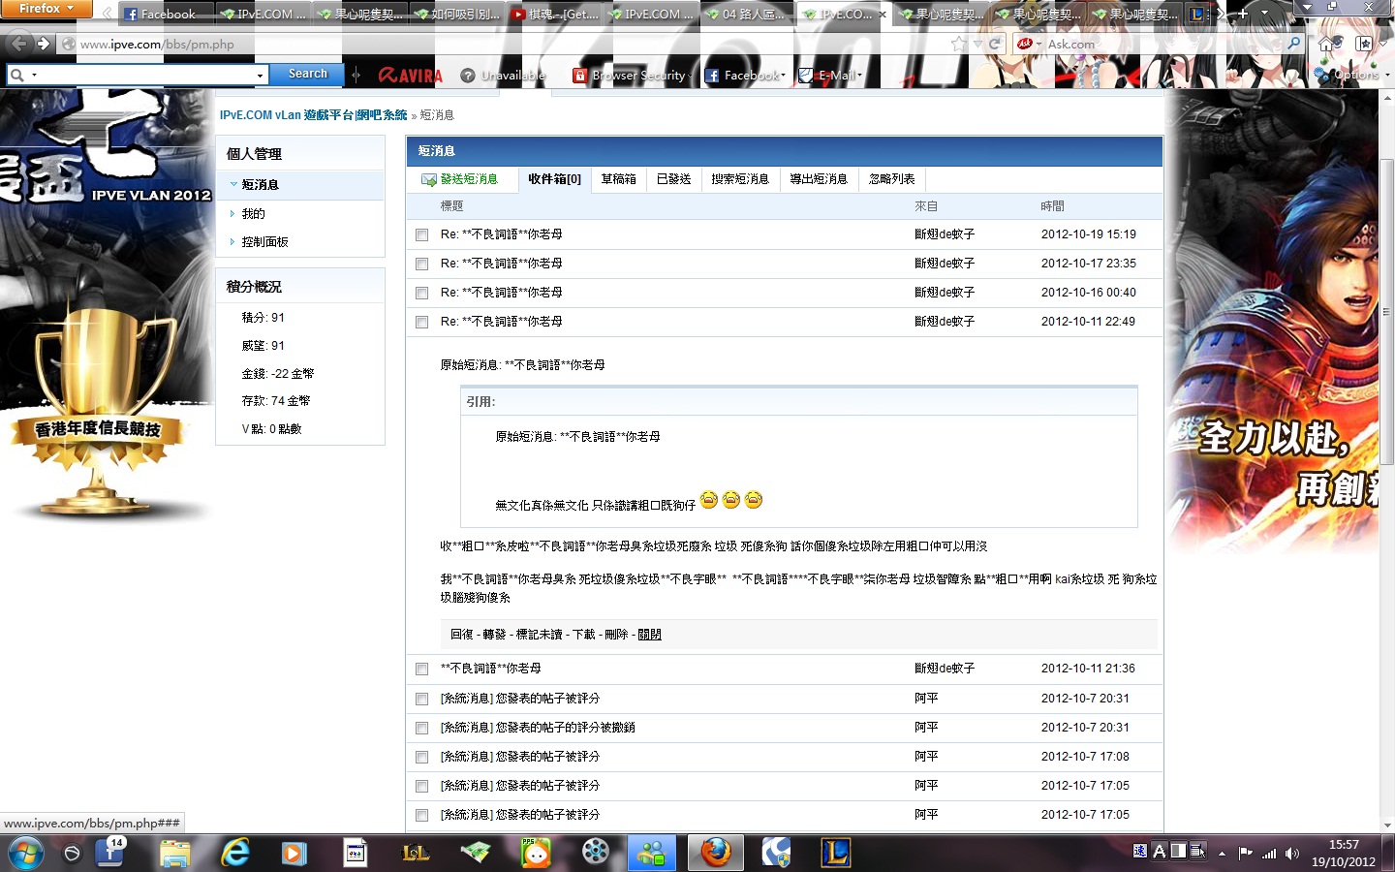1395x872 pixels.
Task: Click the 刪除 delete link below message
Action: (x=616, y=635)
